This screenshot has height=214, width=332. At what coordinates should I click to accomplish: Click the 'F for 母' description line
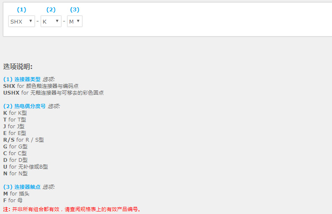(13, 200)
